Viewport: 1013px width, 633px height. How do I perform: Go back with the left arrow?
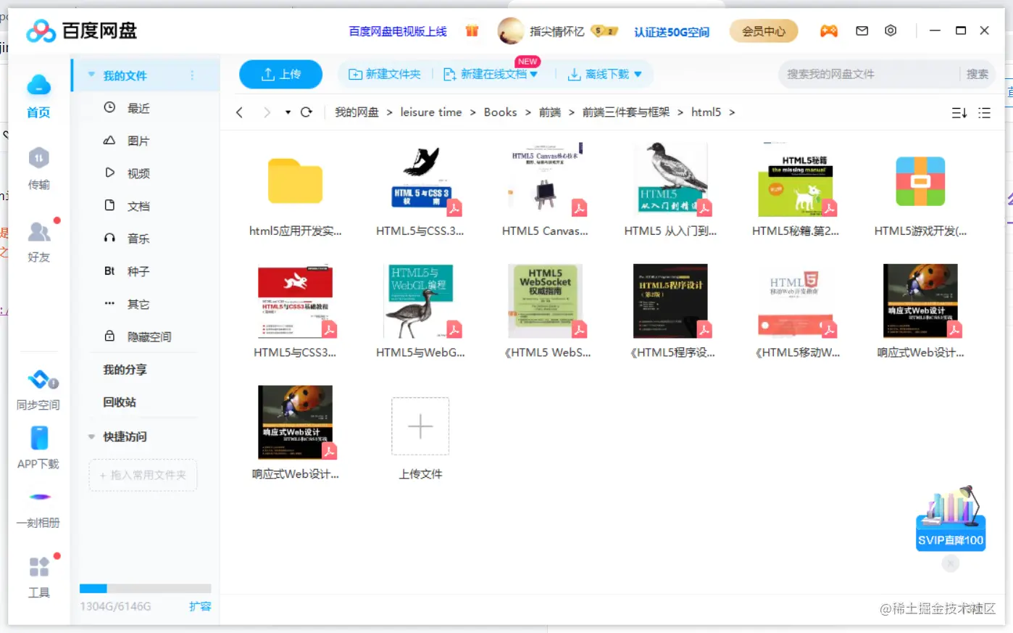[239, 112]
